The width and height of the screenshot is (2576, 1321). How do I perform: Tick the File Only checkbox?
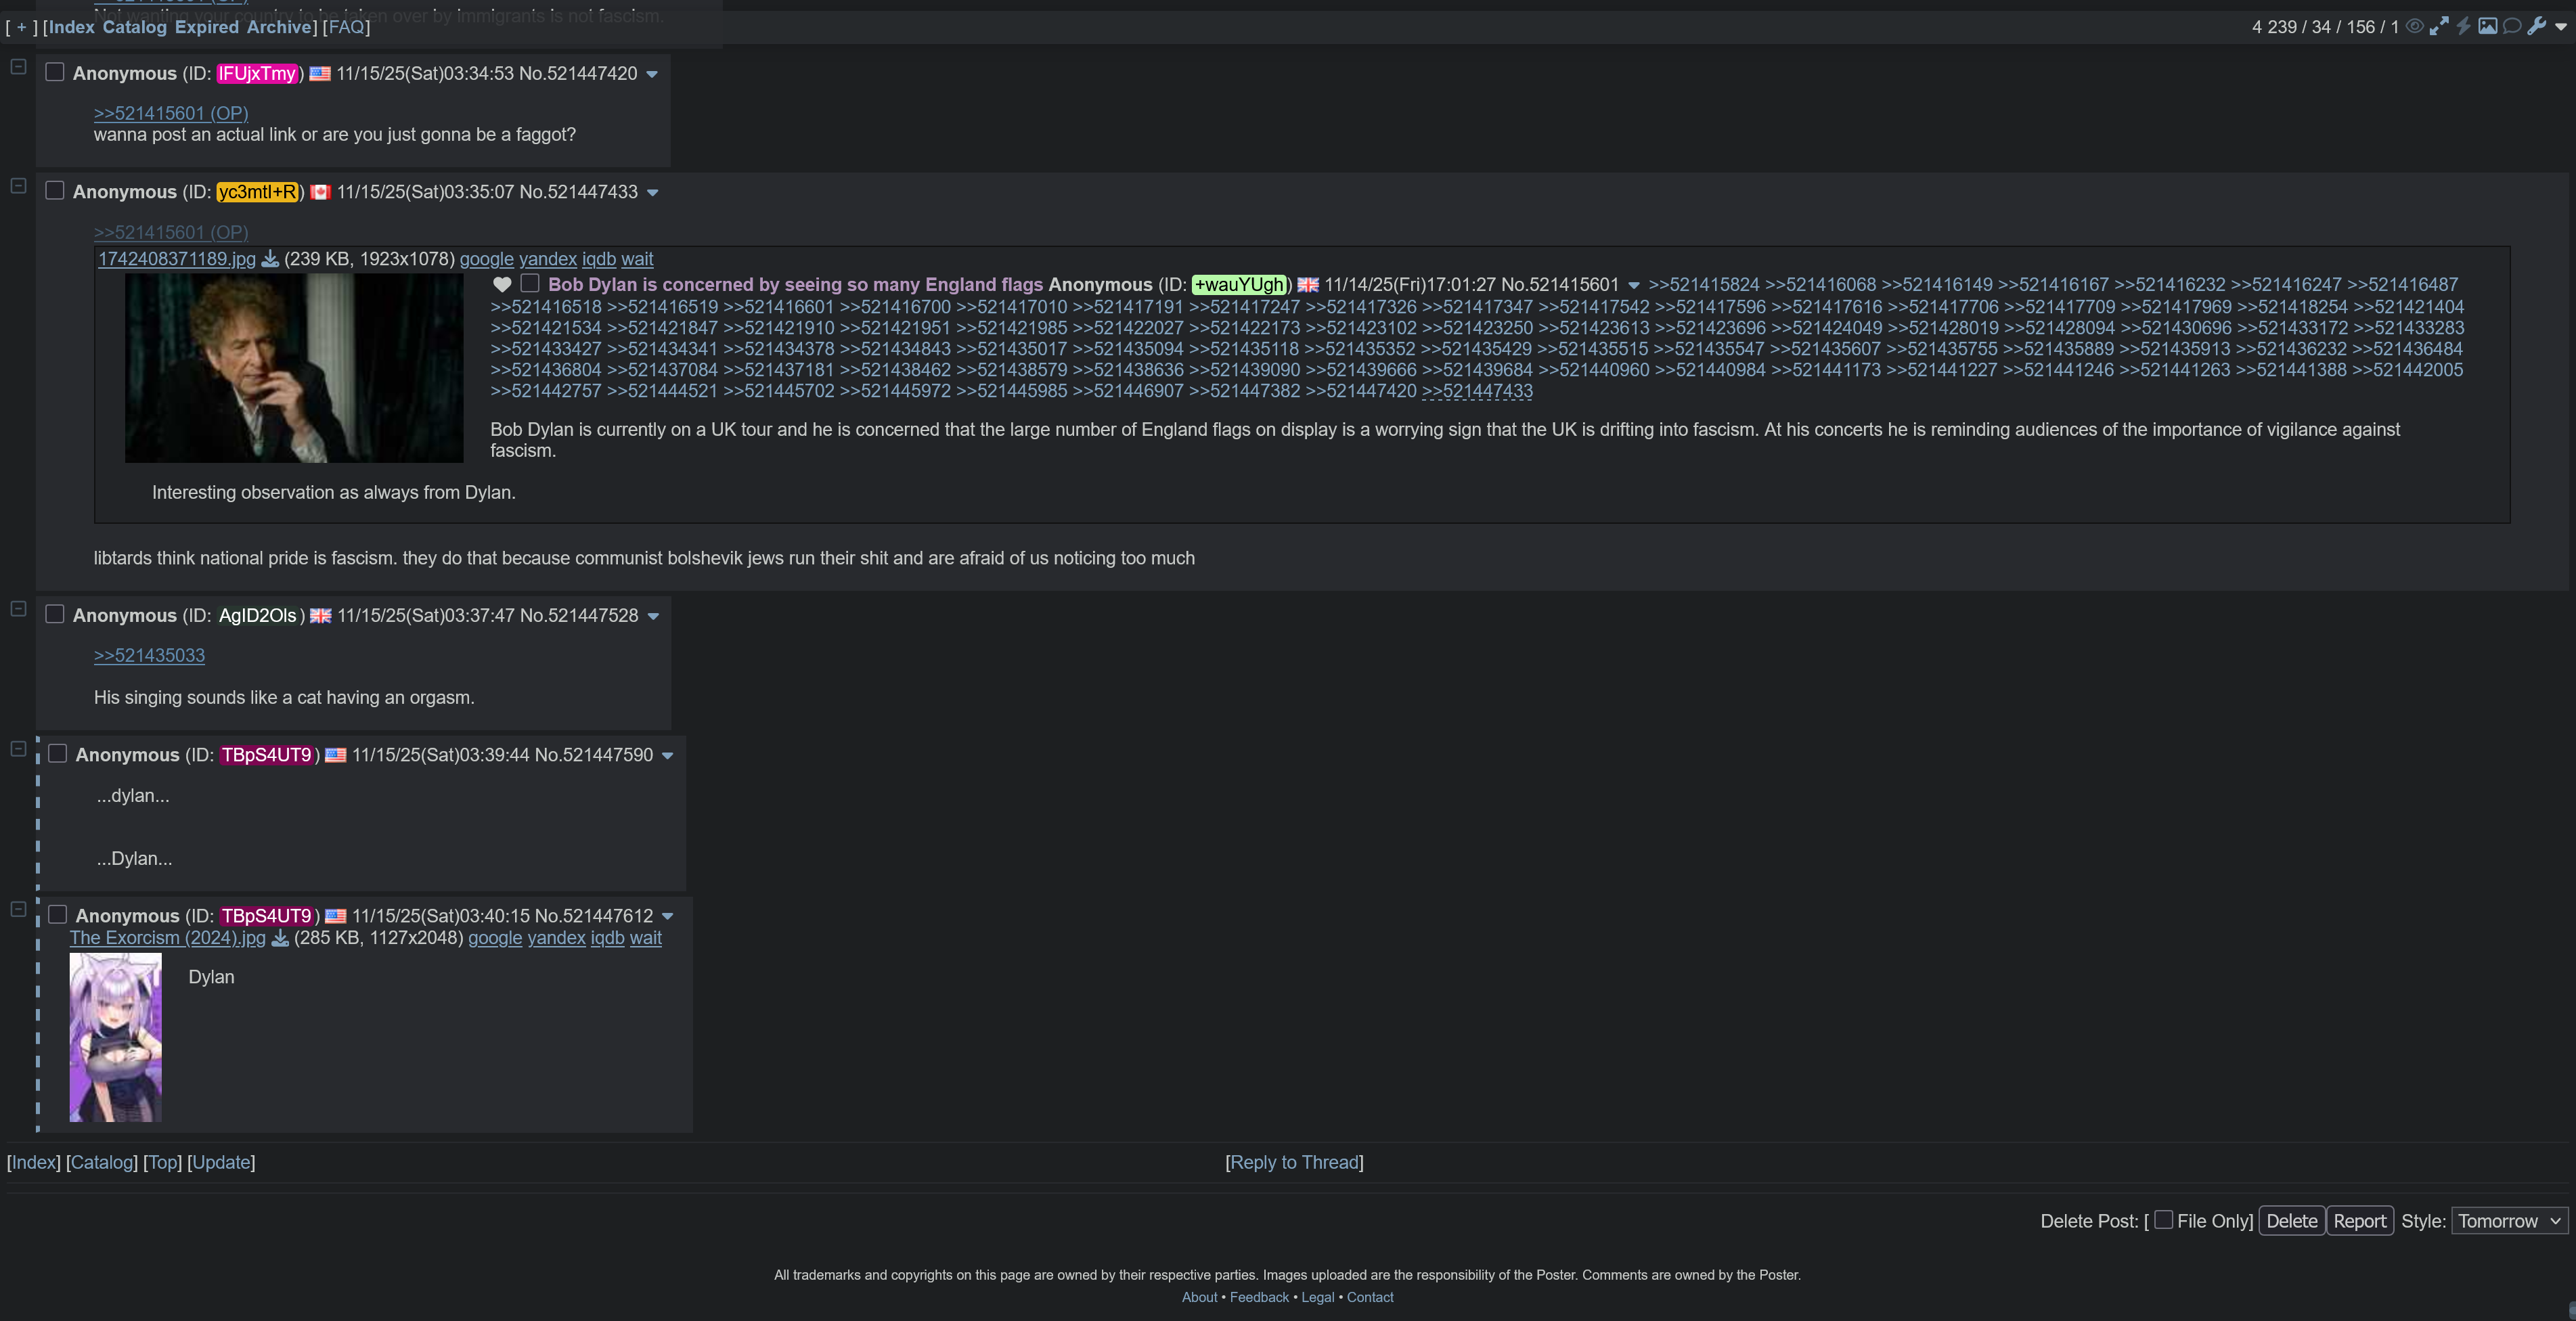coord(2163,1220)
